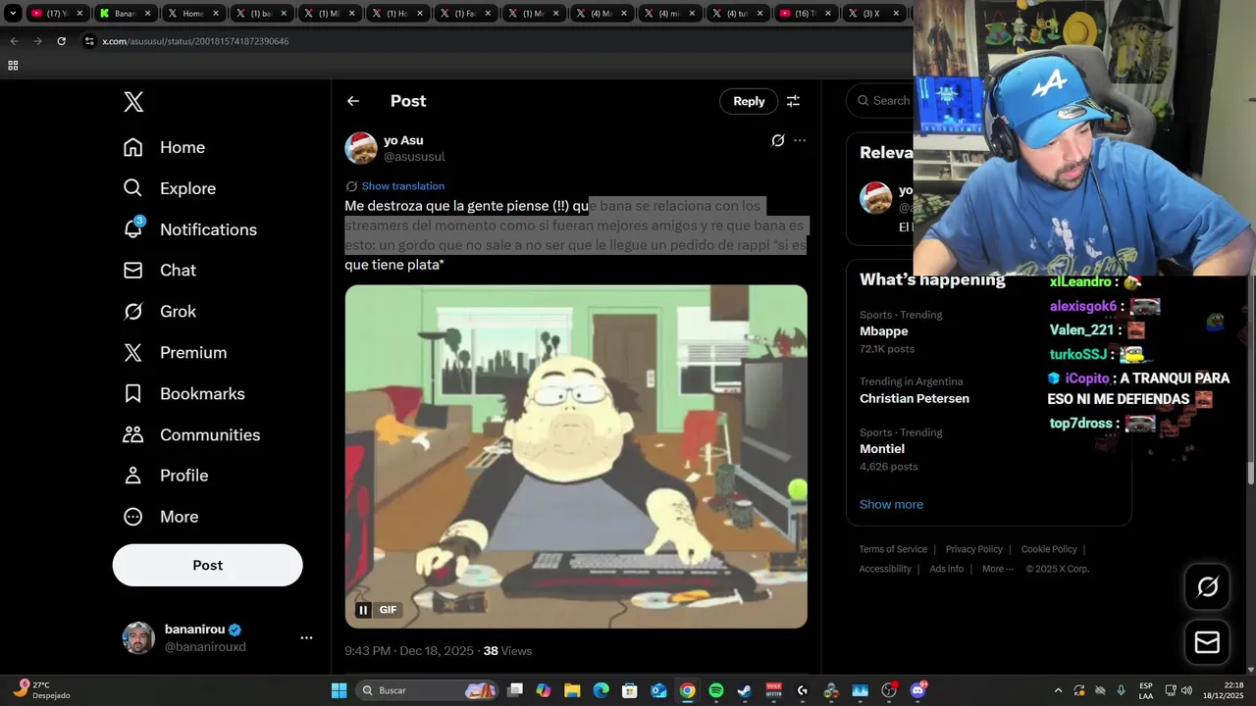Image resolution: width=1256 pixels, height=706 pixels.
Task: Open File Explorer from the taskbar
Action: [572, 690]
